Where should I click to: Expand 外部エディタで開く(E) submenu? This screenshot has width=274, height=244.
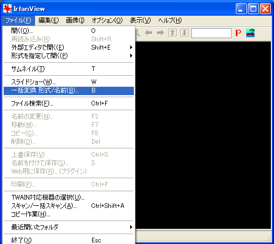(x=68, y=48)
